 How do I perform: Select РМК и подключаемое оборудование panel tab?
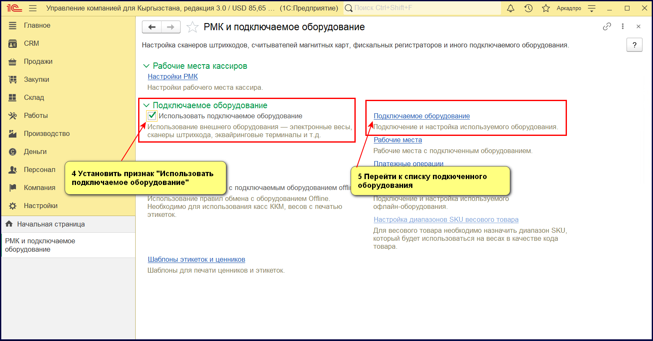(68, 245)
